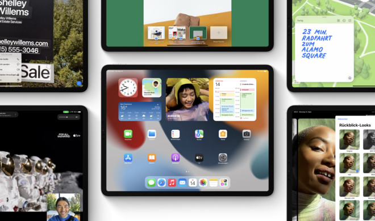The image size is (375, 221).
Task: Tap the plus new window tile in shelf
Action: click(219, 33)
